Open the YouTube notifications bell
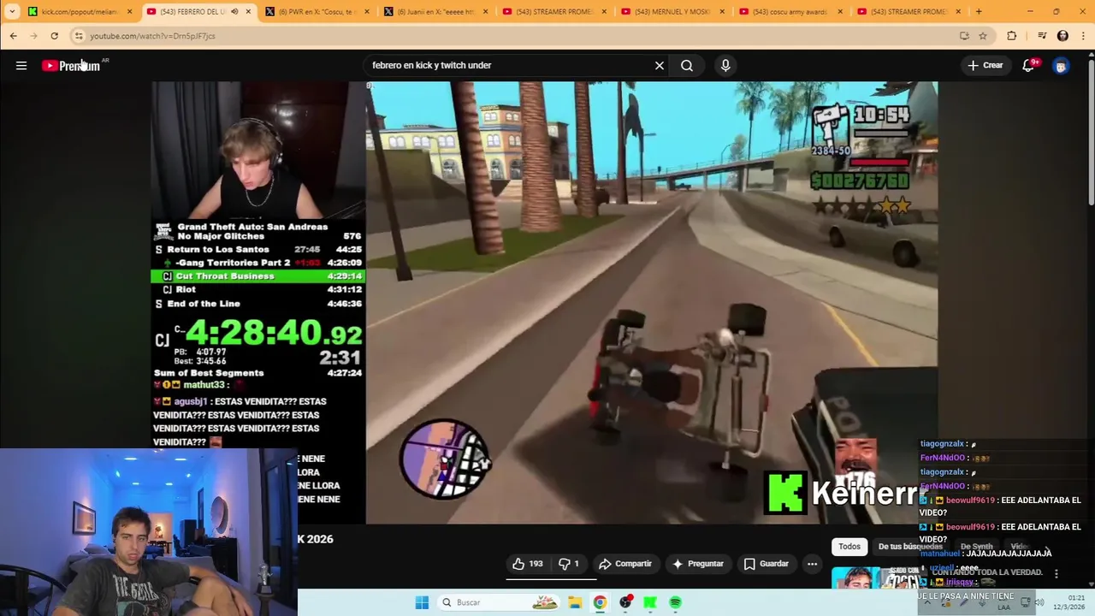Screen dimensions: 1095x616 1029,65
